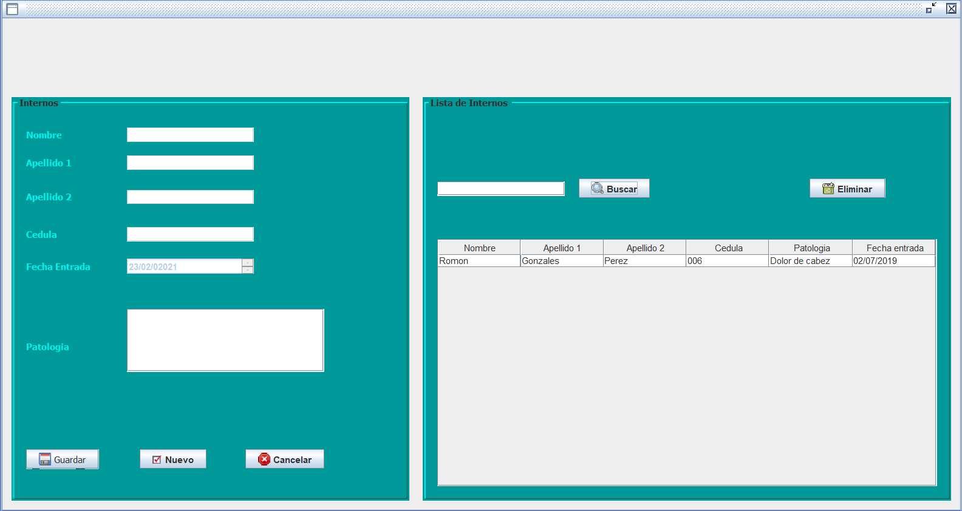Select the Gonzales table cell

562,261
